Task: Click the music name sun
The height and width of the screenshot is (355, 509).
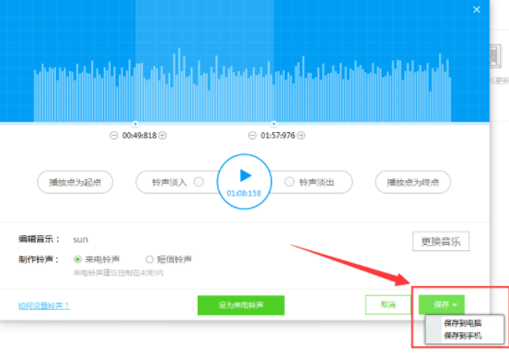Action: coord(81,240)
